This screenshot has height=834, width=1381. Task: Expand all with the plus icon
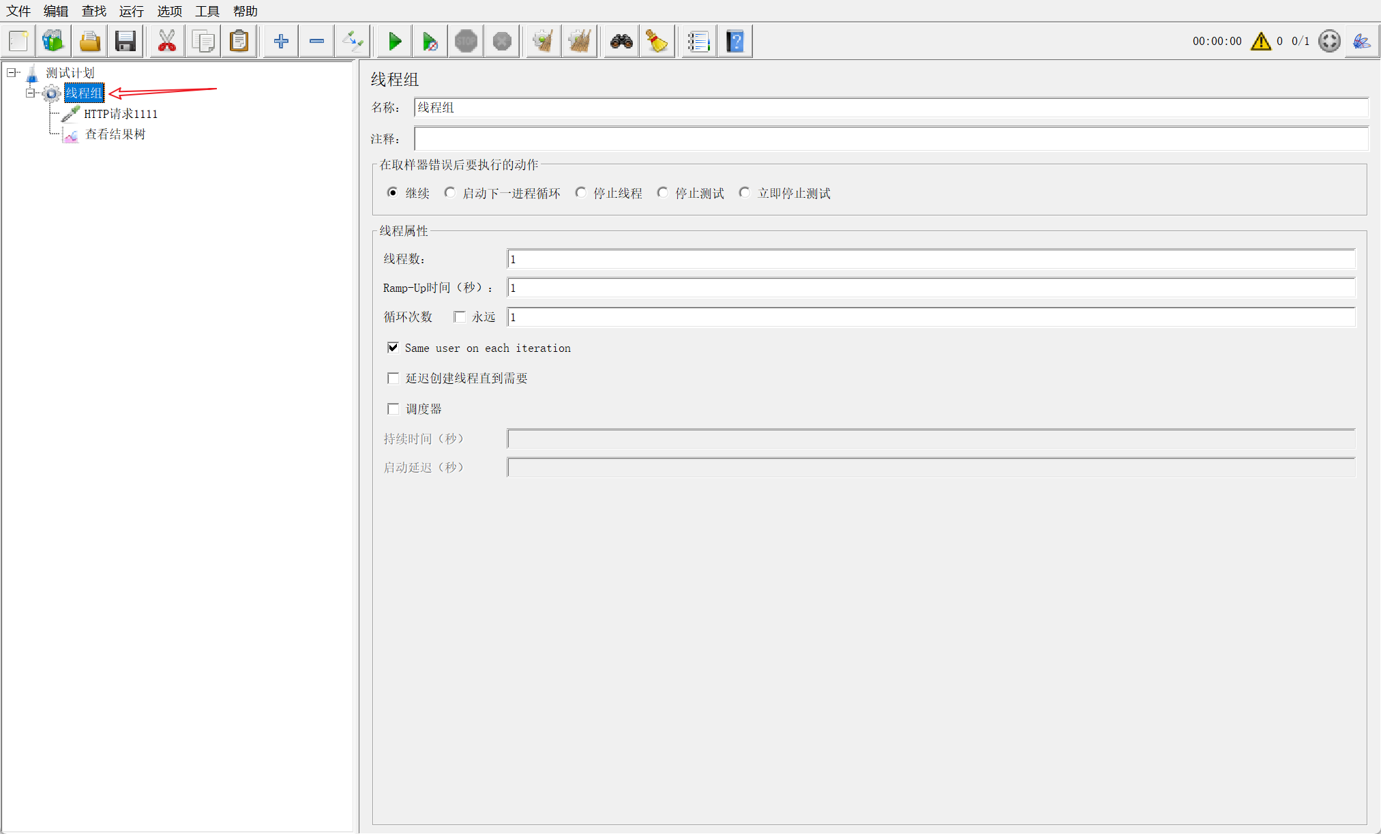(281, 41)
